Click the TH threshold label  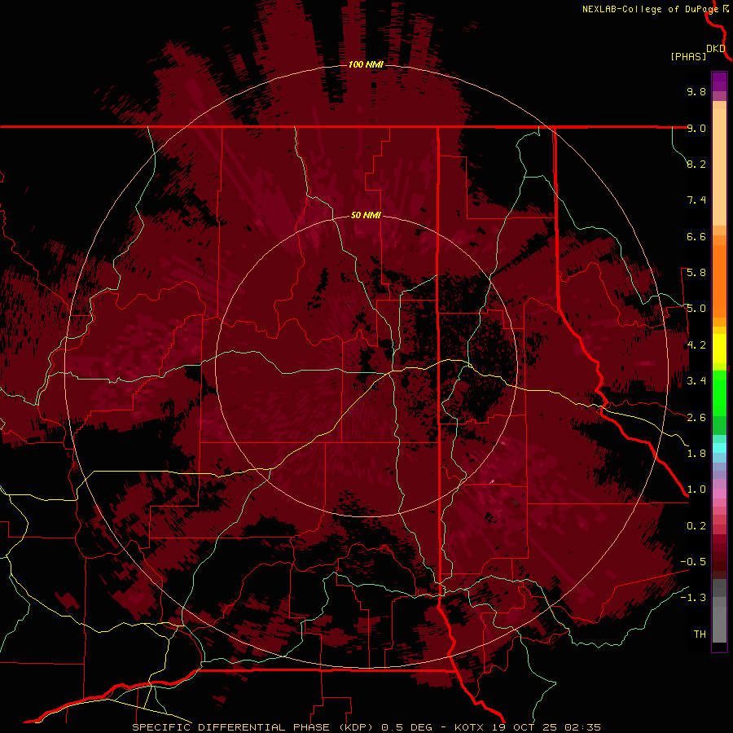700,634
